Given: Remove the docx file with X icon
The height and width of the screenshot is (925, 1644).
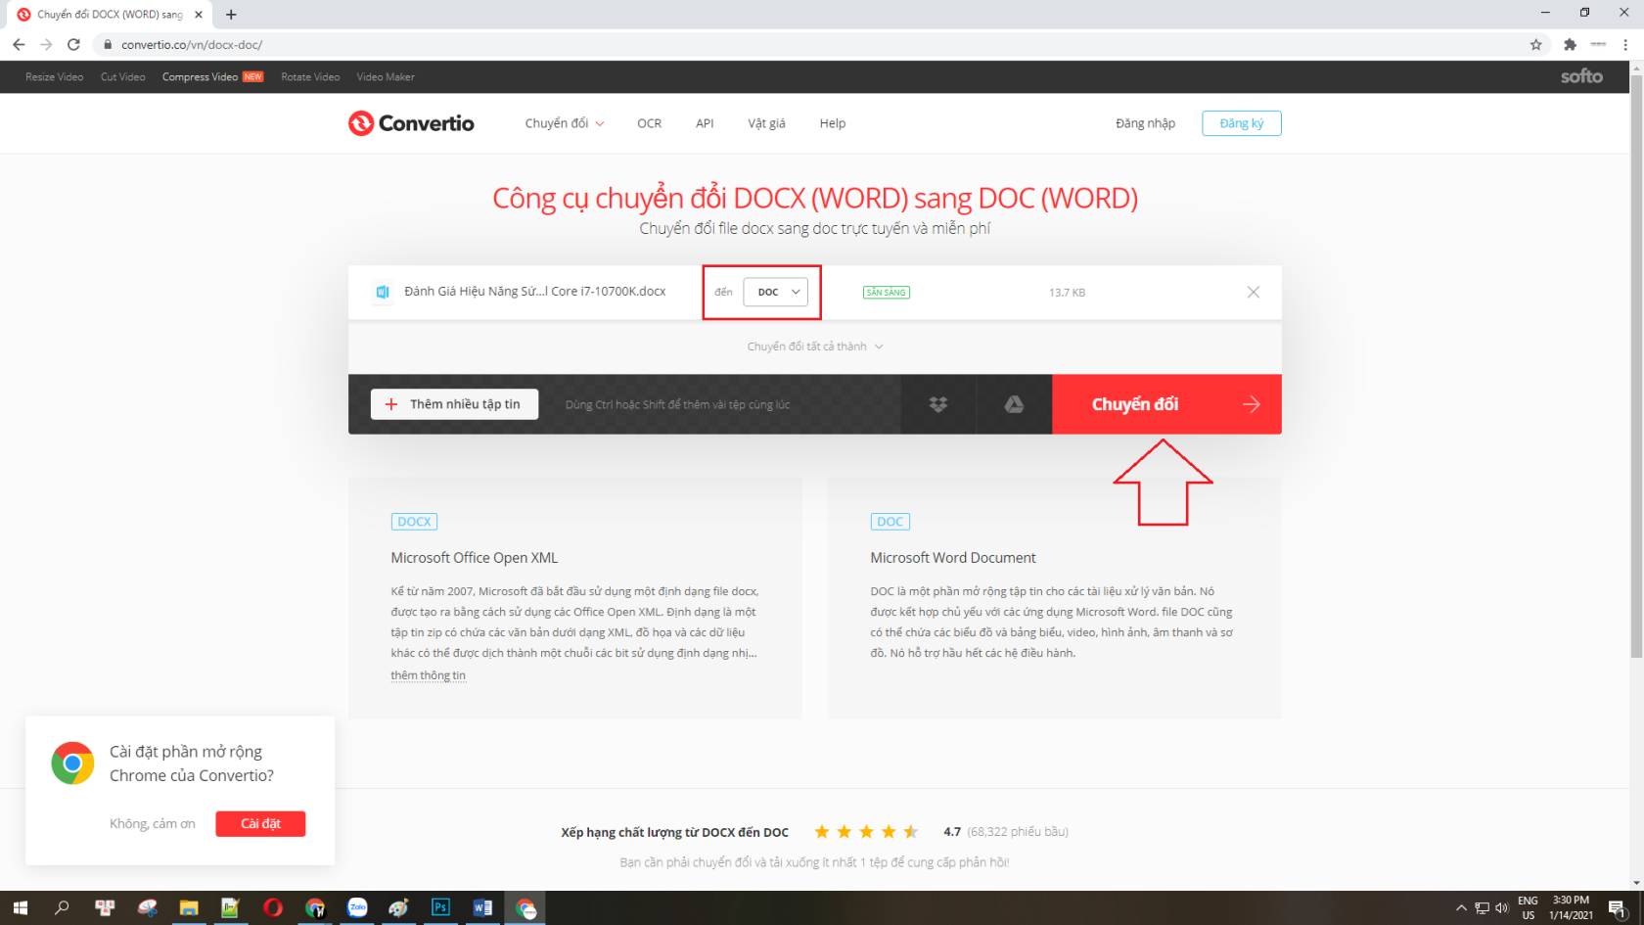Looking at the screenshot, I should pos(1253,292).
